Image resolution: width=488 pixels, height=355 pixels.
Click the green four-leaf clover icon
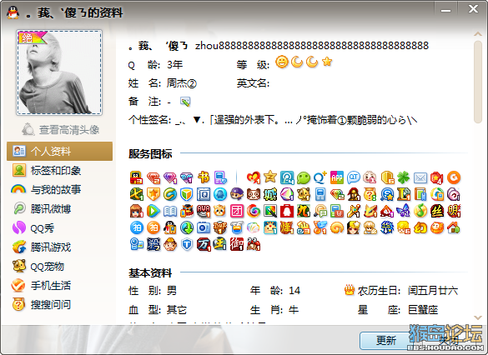[x=404, y=177]
